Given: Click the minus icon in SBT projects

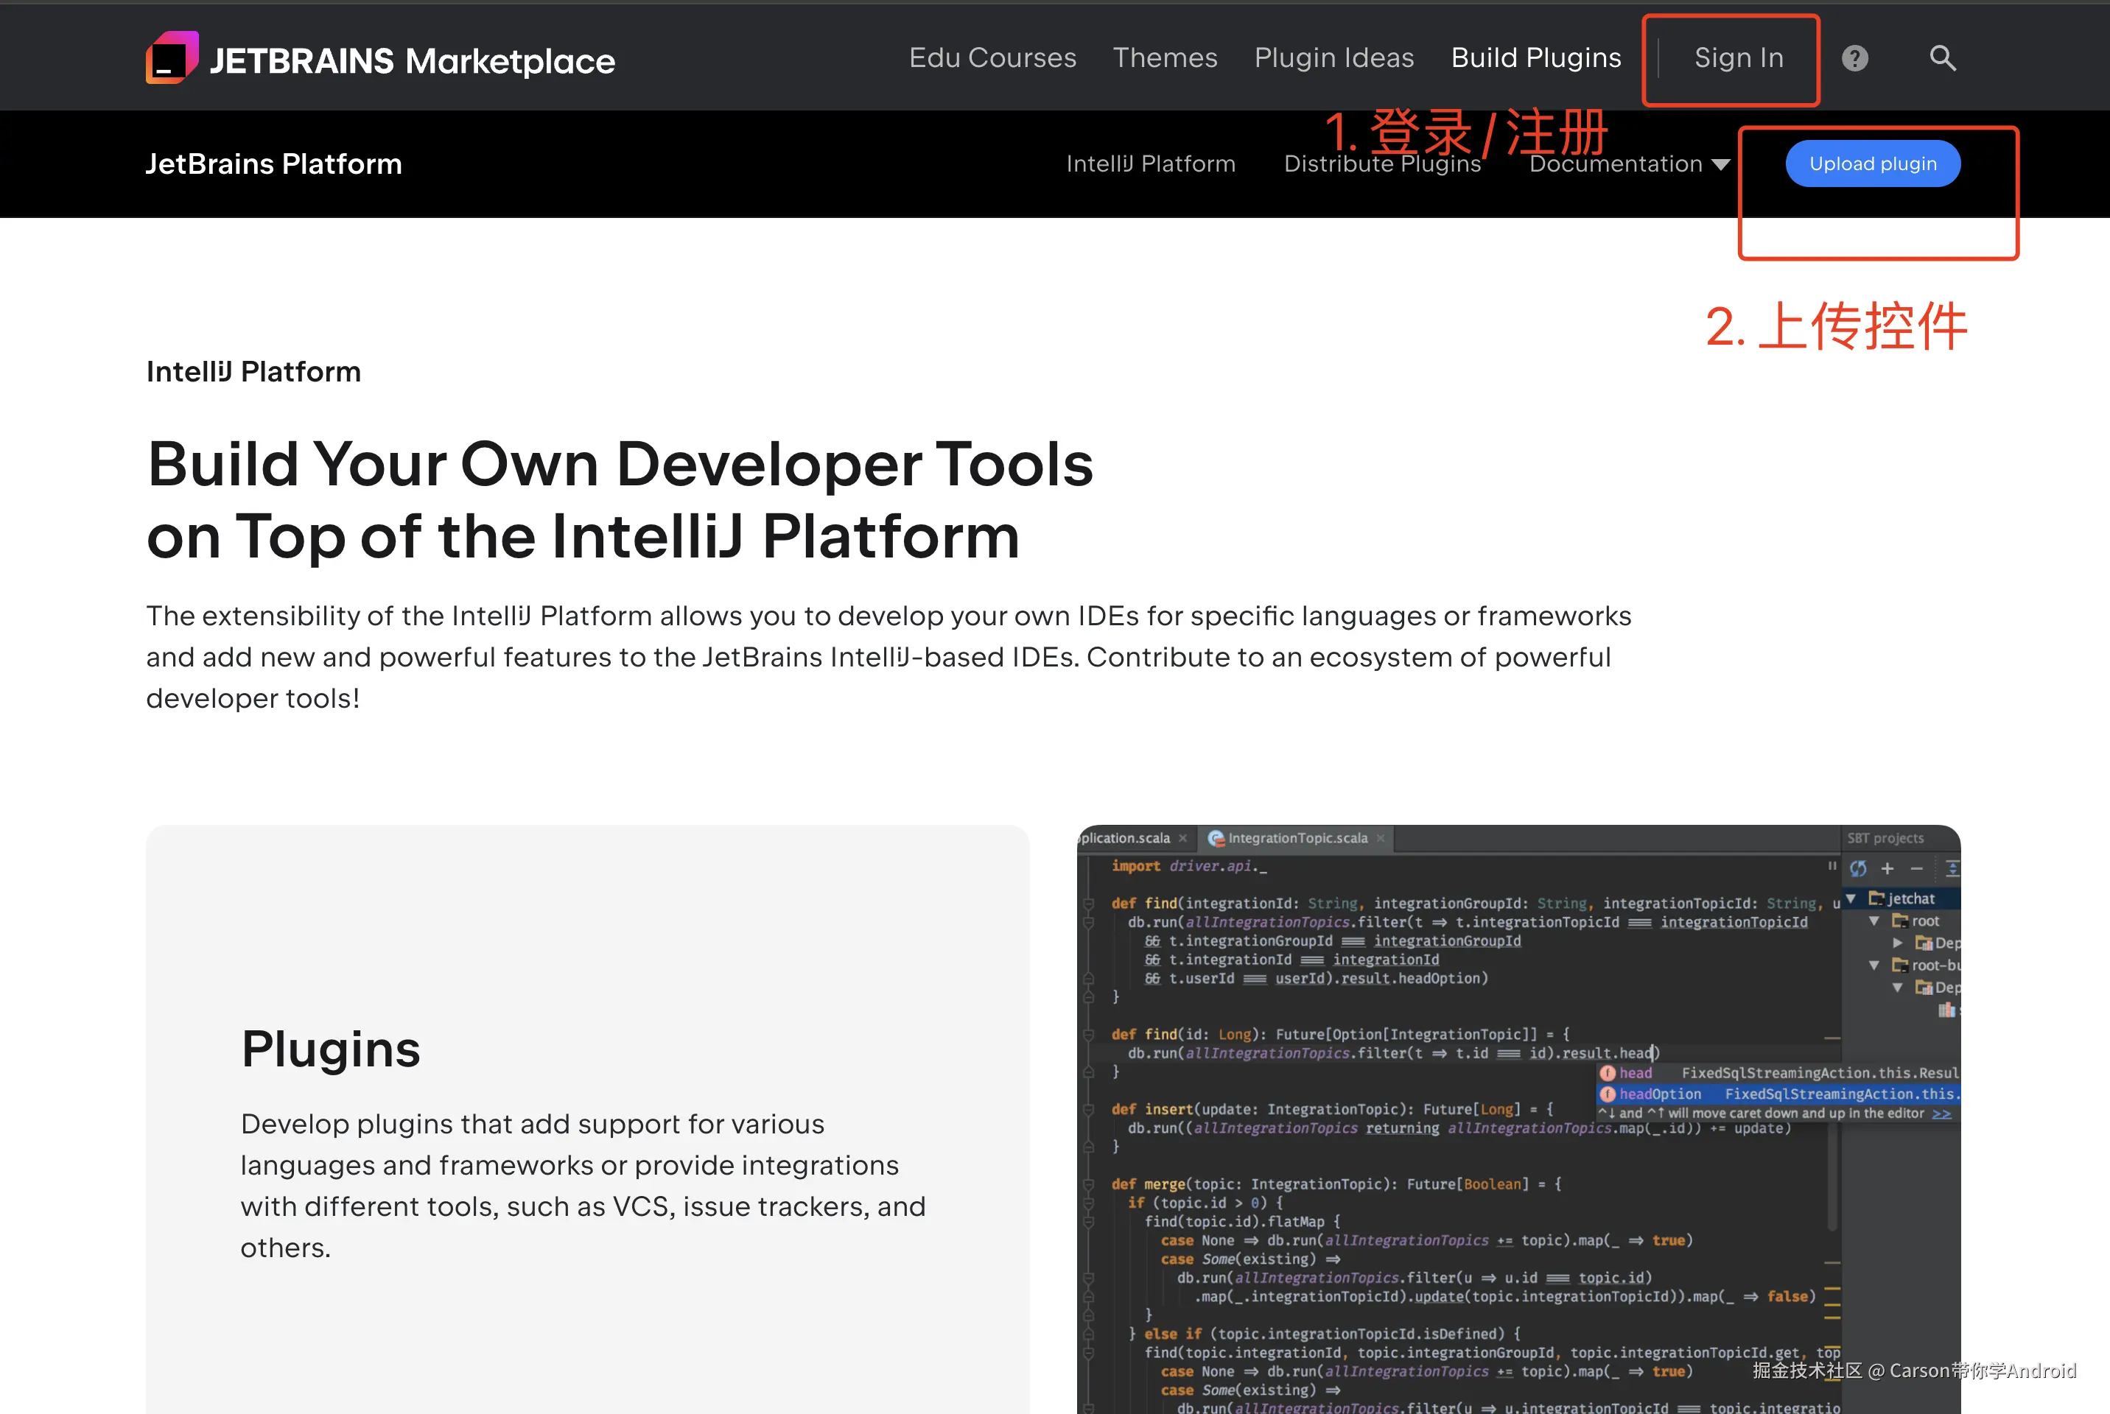Looking at the screenshot, I should (1917, 868).
